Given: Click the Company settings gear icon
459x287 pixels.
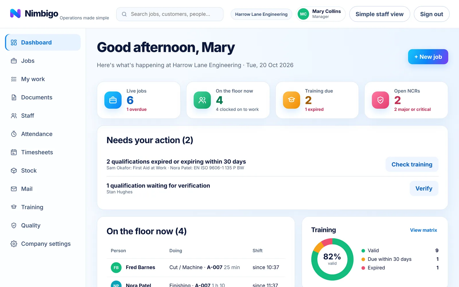Looking at the screenshot, I should point(14,244).
